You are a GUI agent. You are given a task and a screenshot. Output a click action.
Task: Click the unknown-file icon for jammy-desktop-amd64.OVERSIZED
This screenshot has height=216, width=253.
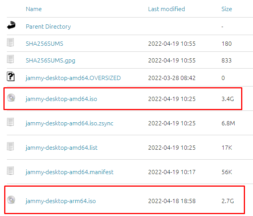click(11, 77)
